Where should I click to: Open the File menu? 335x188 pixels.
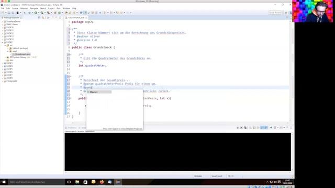(x=3, y=8)
